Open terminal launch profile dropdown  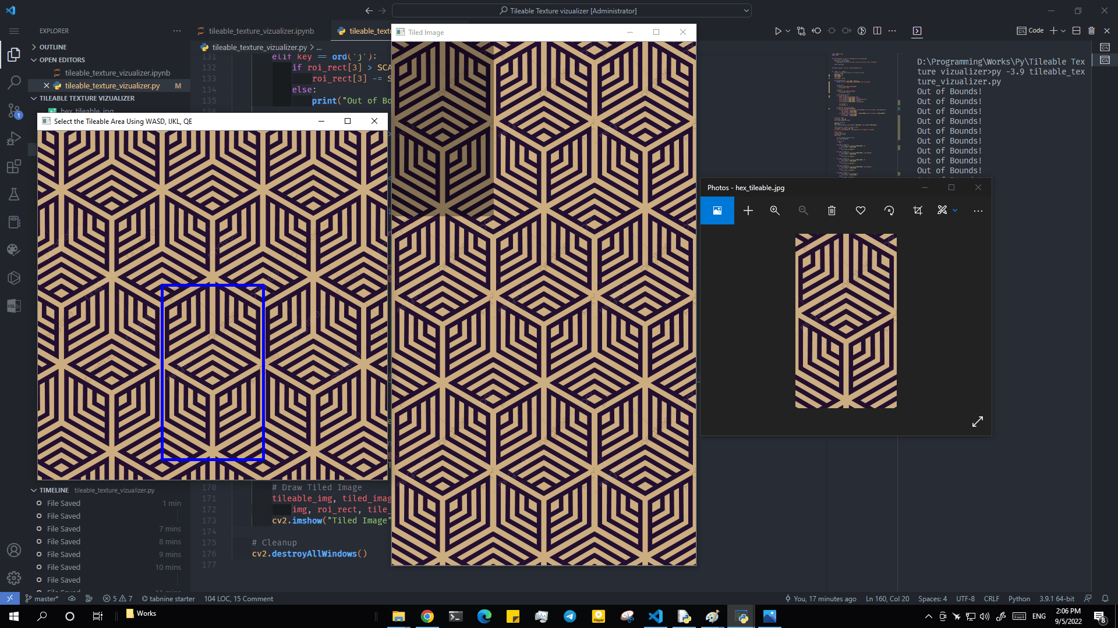[1063, 31]
